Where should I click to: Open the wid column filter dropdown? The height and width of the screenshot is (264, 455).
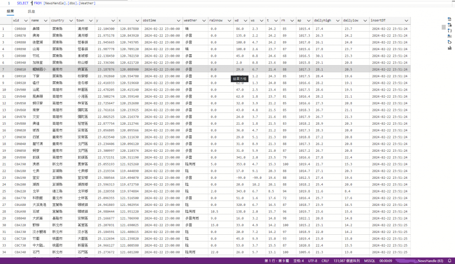[26, 20]
